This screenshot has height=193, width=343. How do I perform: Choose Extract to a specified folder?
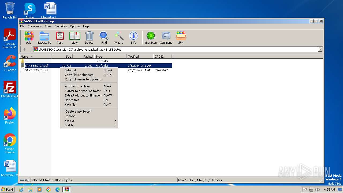89,91
